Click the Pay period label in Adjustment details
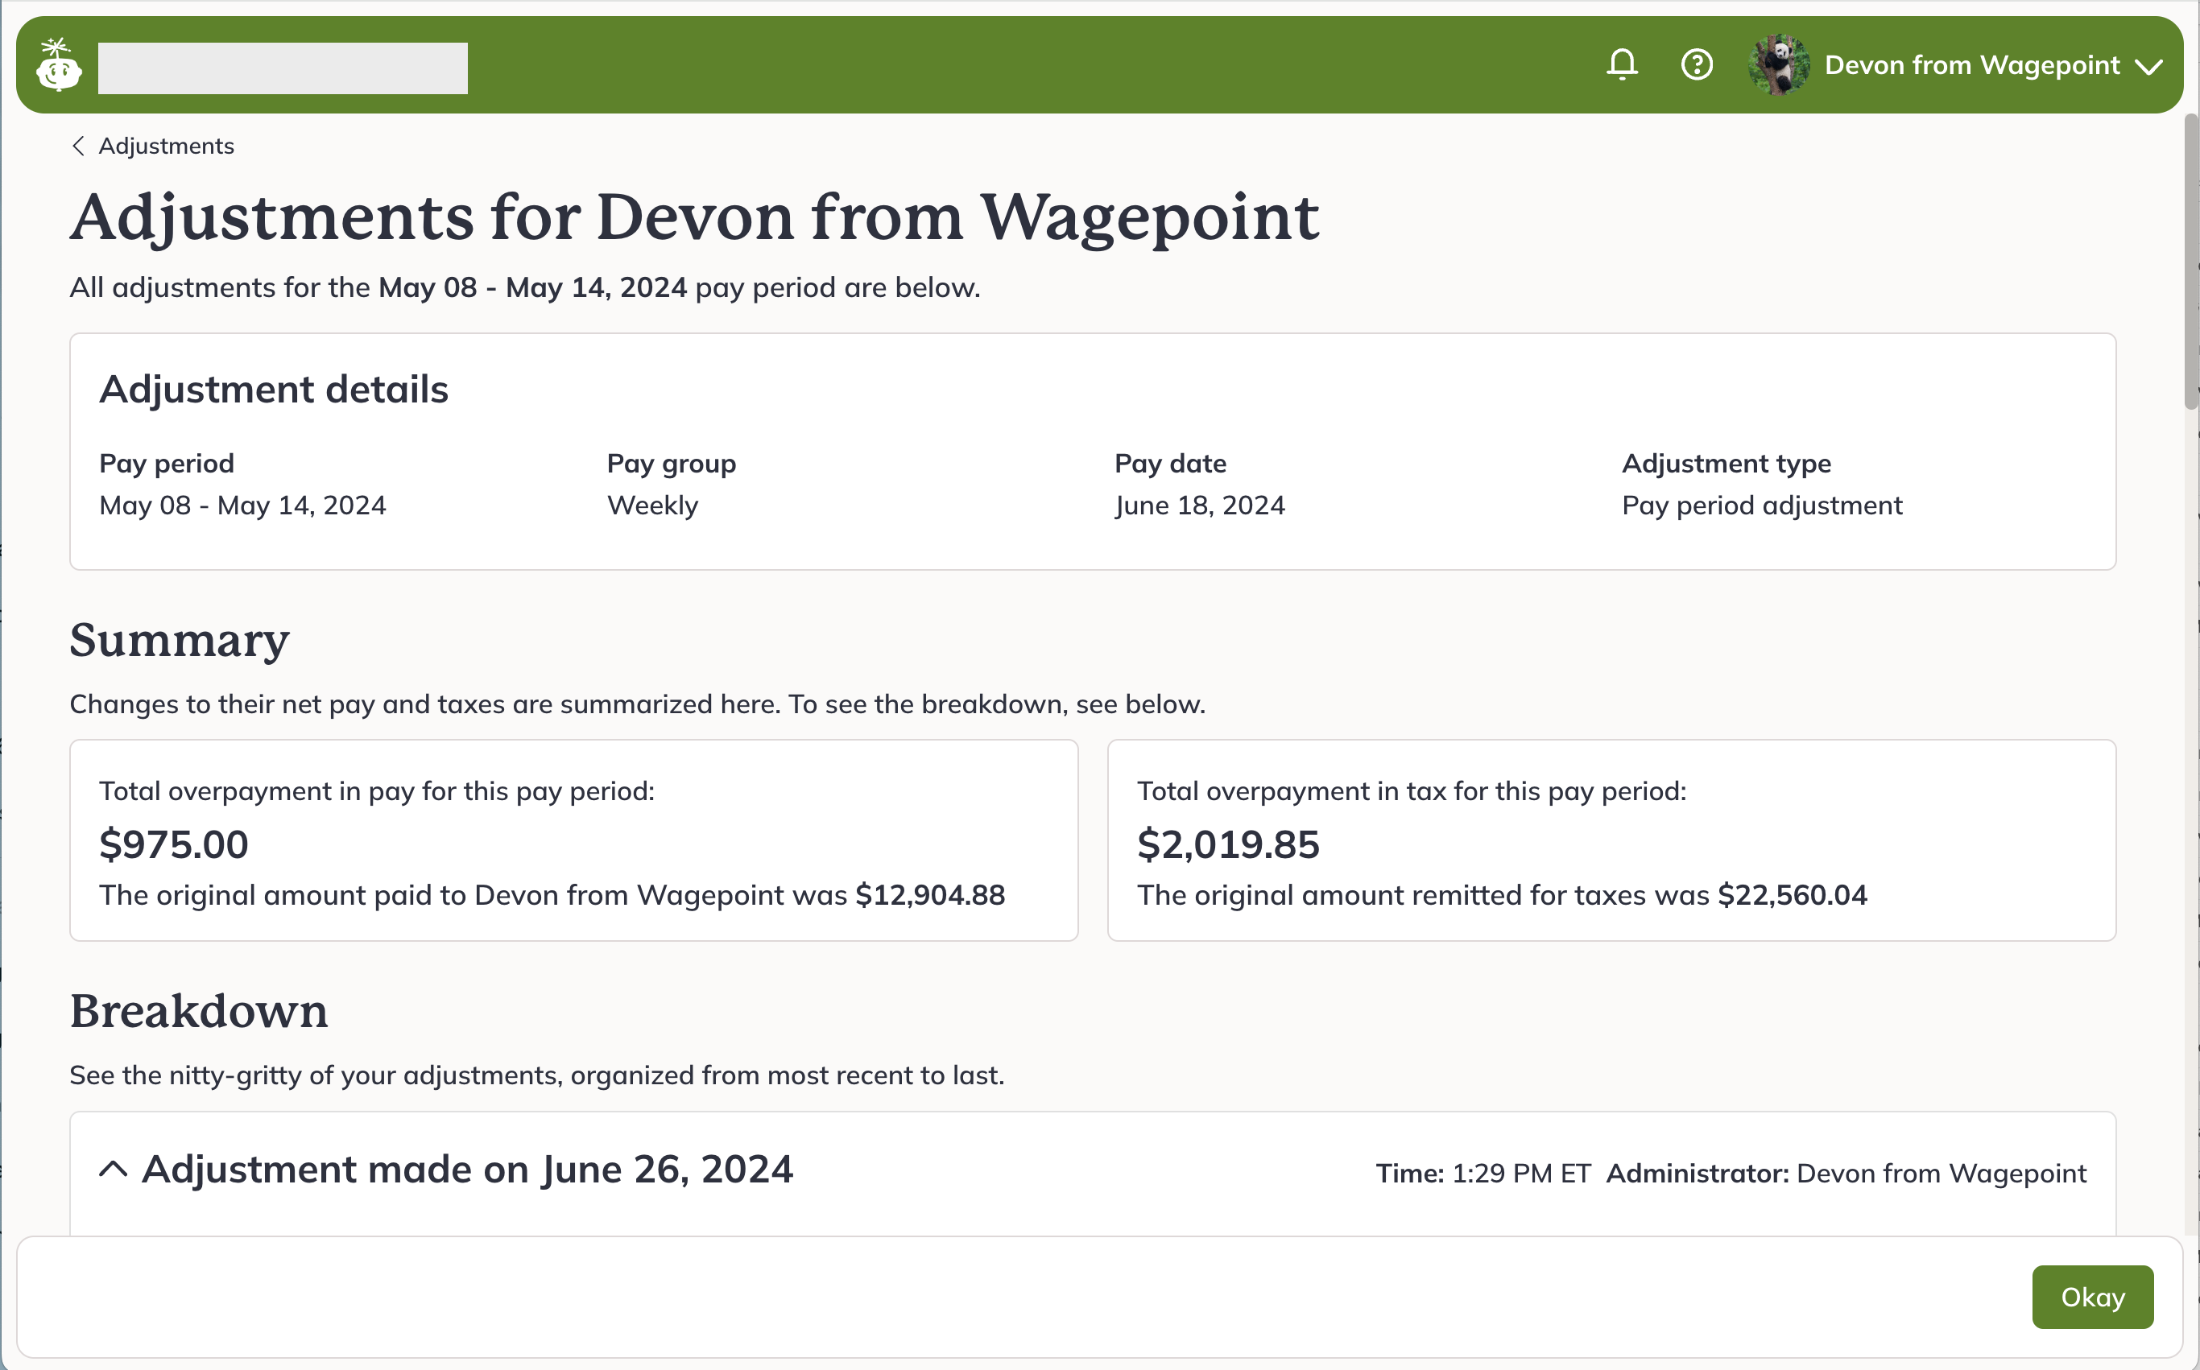 click(x=167, y=464)
